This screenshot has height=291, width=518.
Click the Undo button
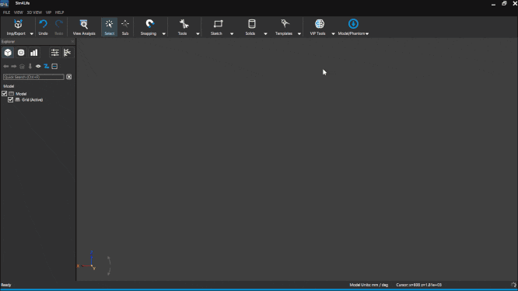[x=44, y=27]
